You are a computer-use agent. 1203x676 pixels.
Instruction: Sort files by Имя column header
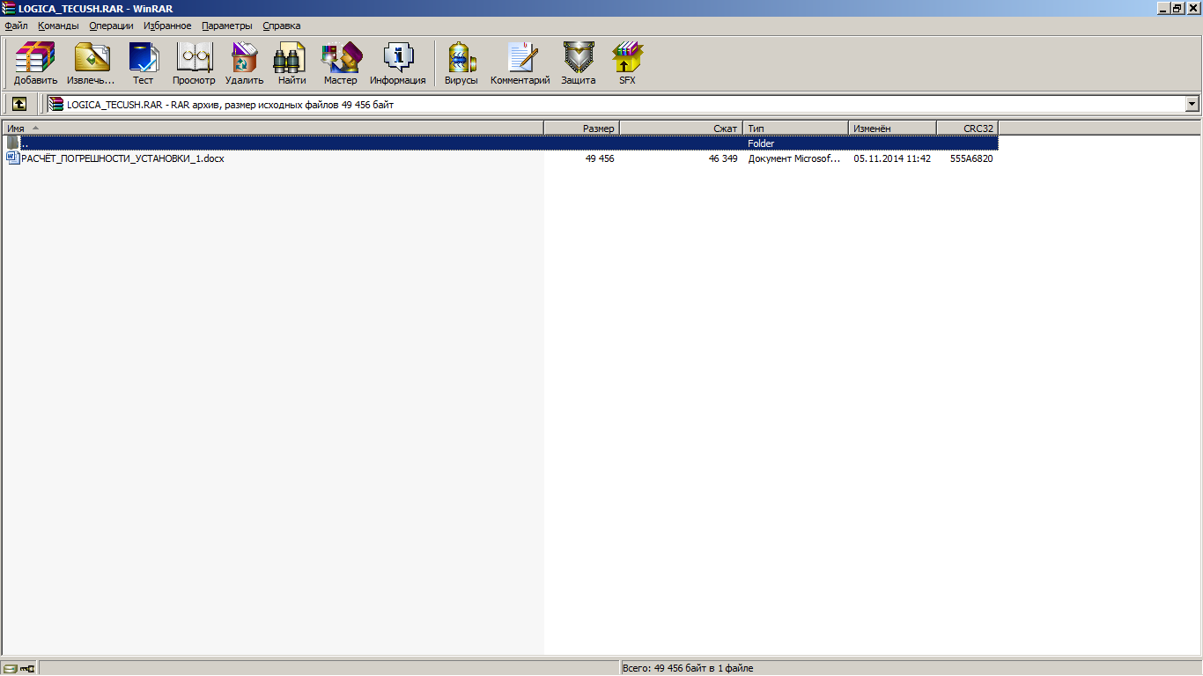point(273,129)
